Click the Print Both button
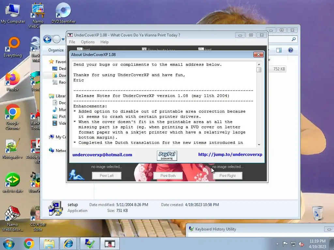334x250 pixels. click(x=168, y=175)
